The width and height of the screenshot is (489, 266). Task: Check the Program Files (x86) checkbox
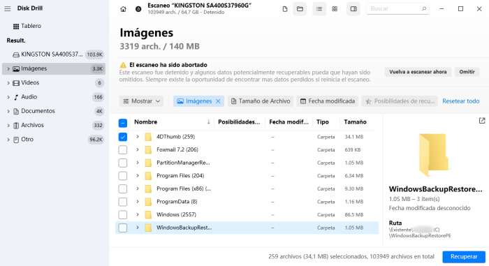(123, 189)
